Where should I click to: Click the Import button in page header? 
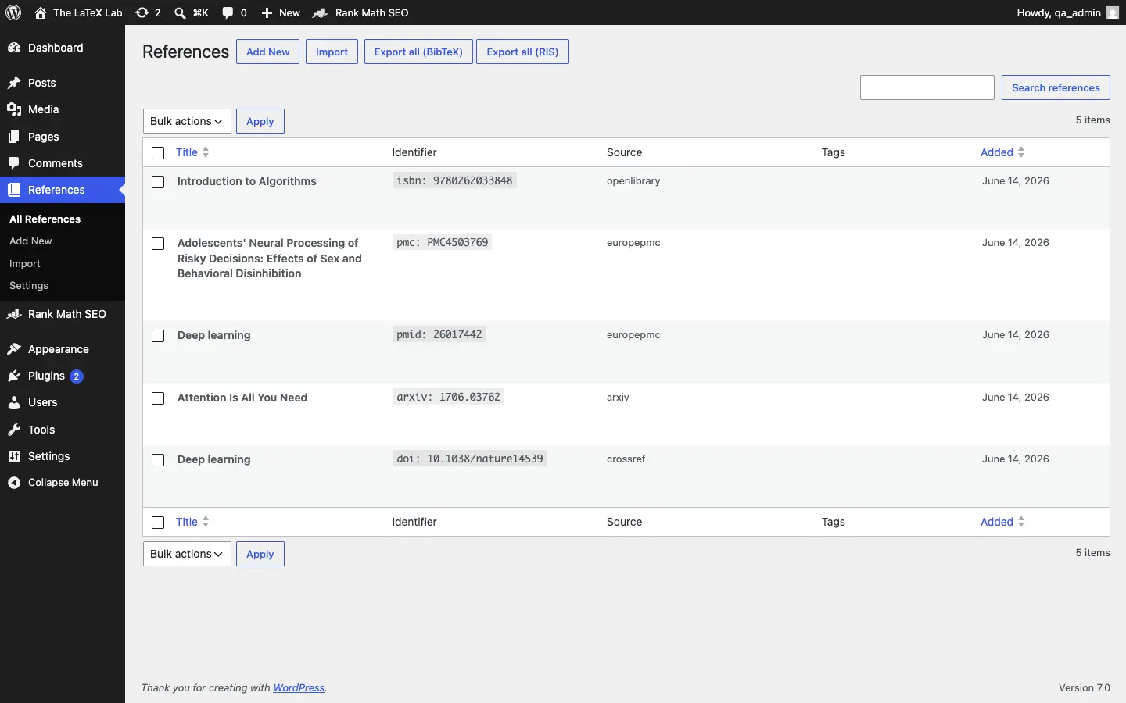tap(332, 52)
